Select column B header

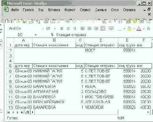tap(54, 40)
